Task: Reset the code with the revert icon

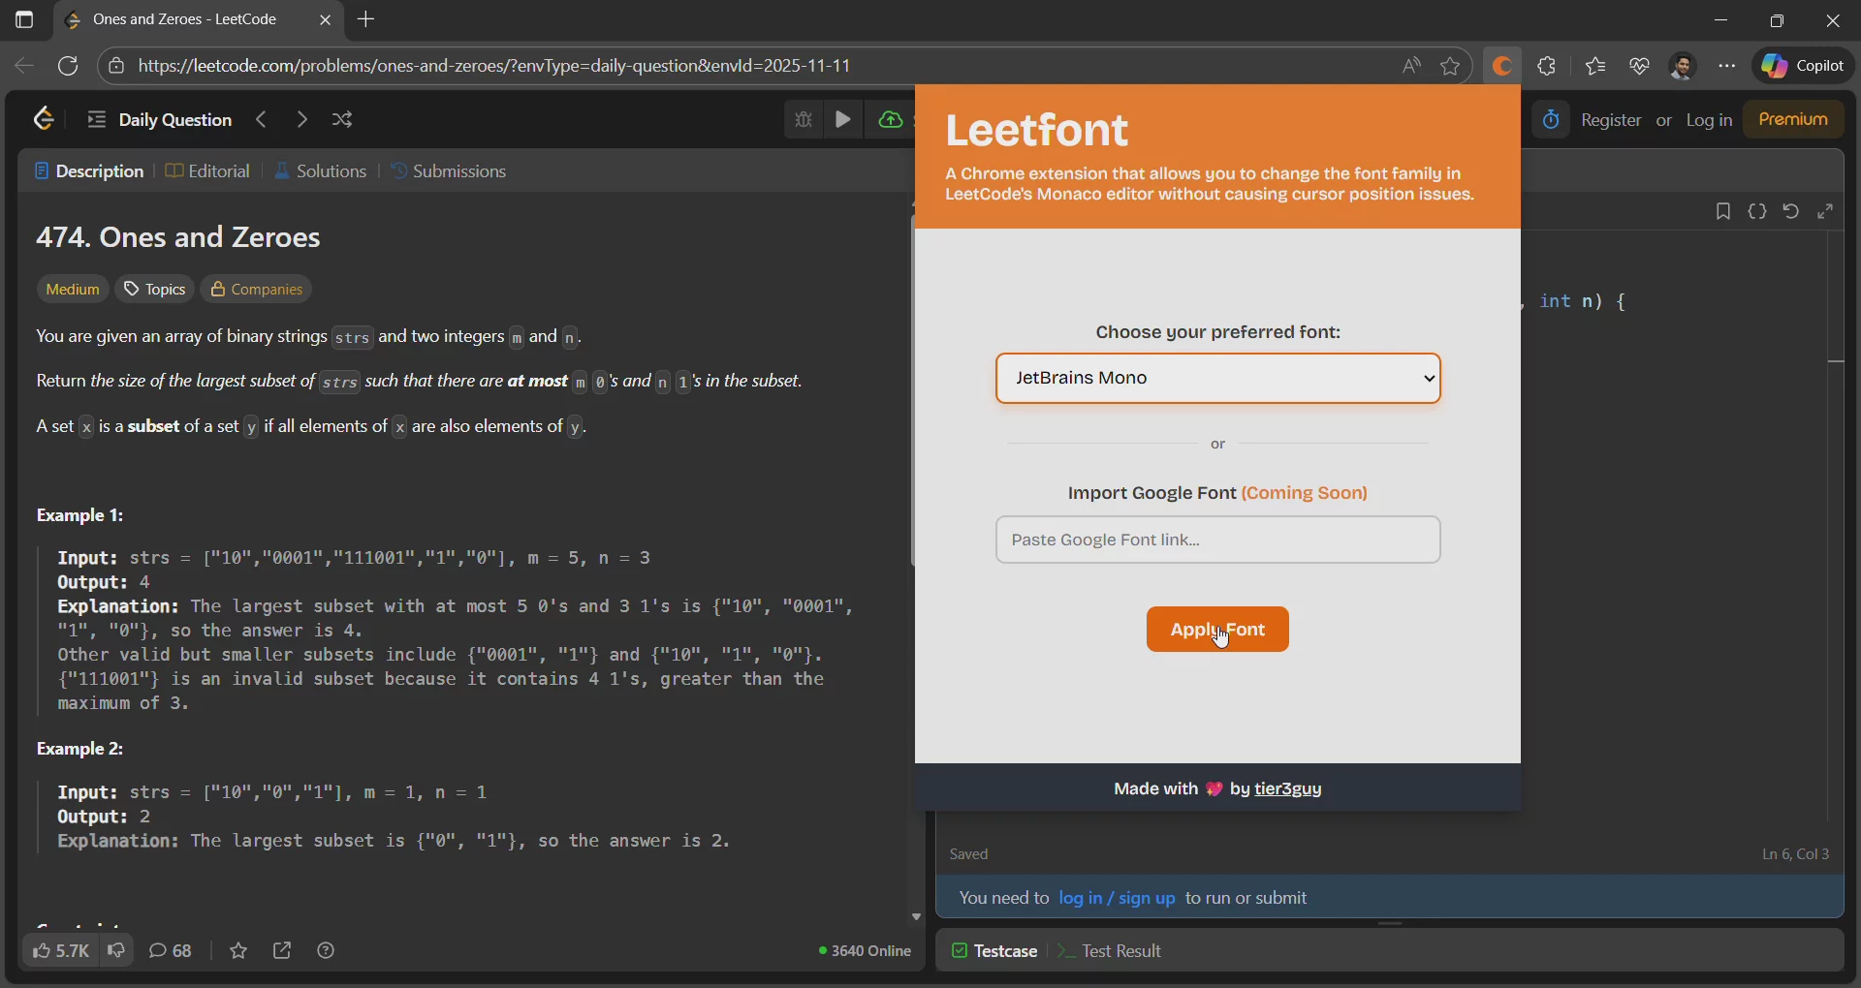Action: pyautogui.click(x=1791, y=211)
